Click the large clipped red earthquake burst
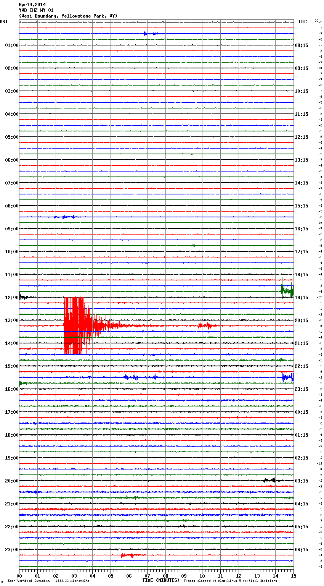This screenshot has height=586, width=324. (x=78, y=326)
